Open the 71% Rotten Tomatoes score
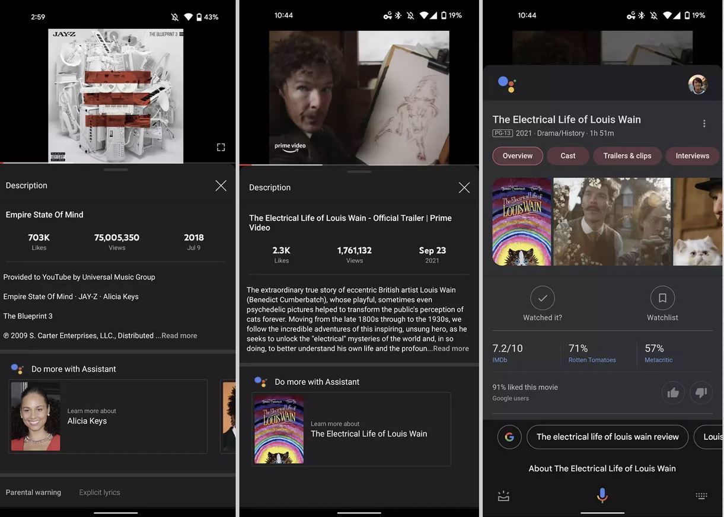Image resolution: width=724 pixels, height=517 pixels. pyautogui.click(x=592, y=352)
